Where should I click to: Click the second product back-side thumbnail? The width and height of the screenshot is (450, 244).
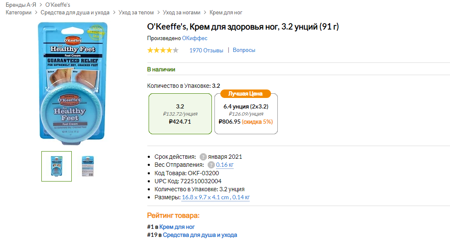88,166
